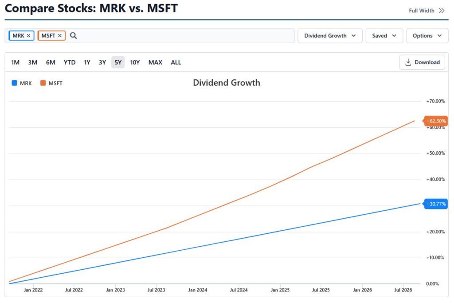This screenshot has height=303, width=454.
Task: Click the Jan 2026 axis label
Action: [362, 290]
